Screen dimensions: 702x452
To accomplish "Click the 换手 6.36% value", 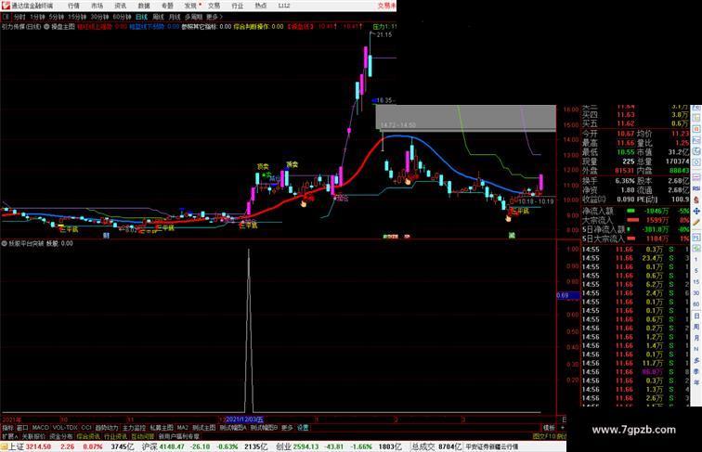I will pyautogui.click(x=625, y=181).
